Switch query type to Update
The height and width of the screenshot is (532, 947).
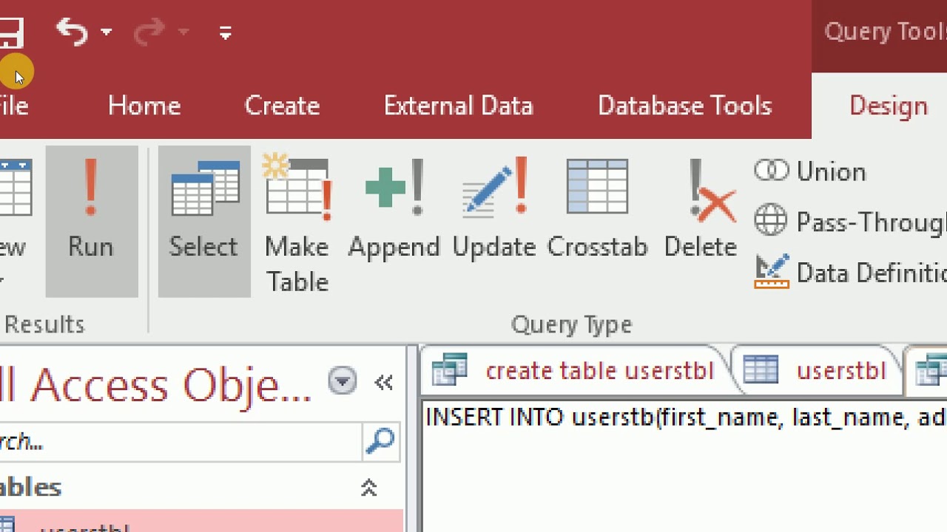pos(494,208)
